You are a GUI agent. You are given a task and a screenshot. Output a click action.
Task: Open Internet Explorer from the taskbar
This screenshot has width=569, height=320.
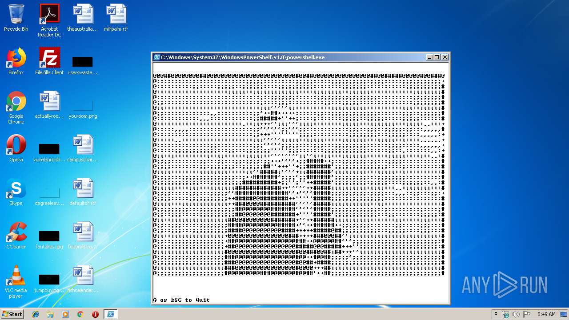(x=36, y=314)
